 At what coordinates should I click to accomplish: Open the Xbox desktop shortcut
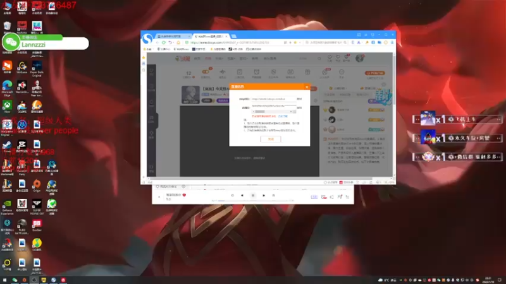(x=7, y=107)
